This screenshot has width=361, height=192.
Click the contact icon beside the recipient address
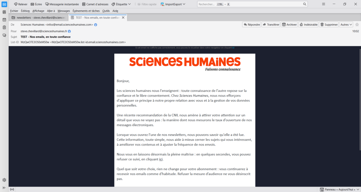[x=69, y=31]
